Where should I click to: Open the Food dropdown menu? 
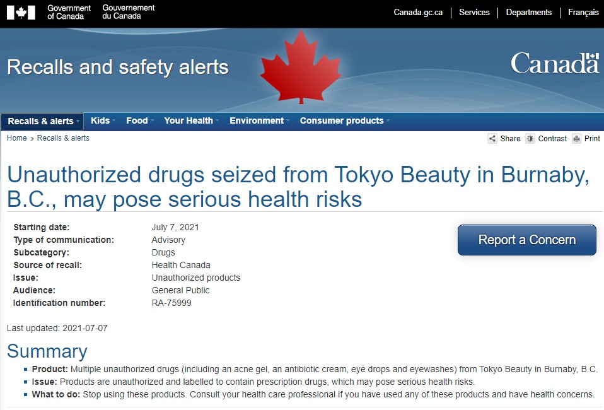point(139,120)
